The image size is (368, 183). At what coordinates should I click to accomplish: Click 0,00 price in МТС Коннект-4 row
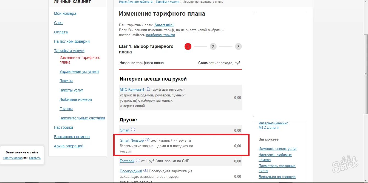(237, 98)
